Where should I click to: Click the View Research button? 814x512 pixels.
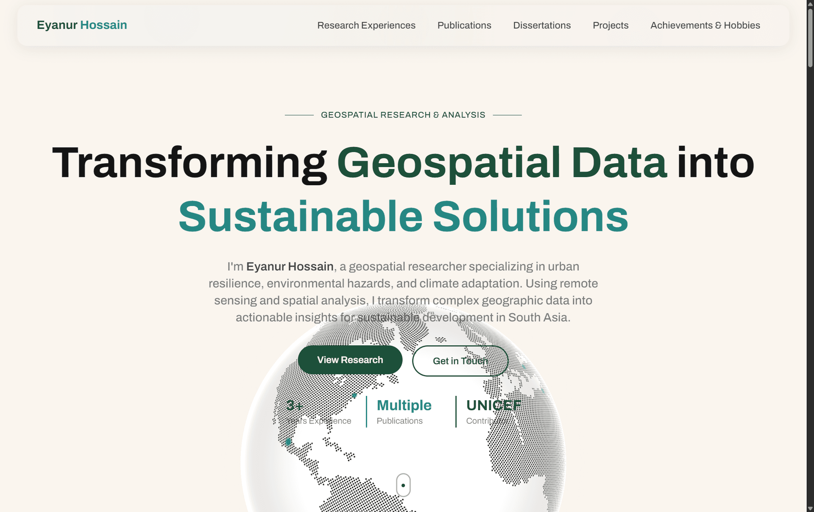tap(350, 360)
